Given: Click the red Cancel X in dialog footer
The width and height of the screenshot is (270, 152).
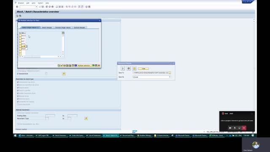Looking at the screenshot, I should tap(99, 65).
